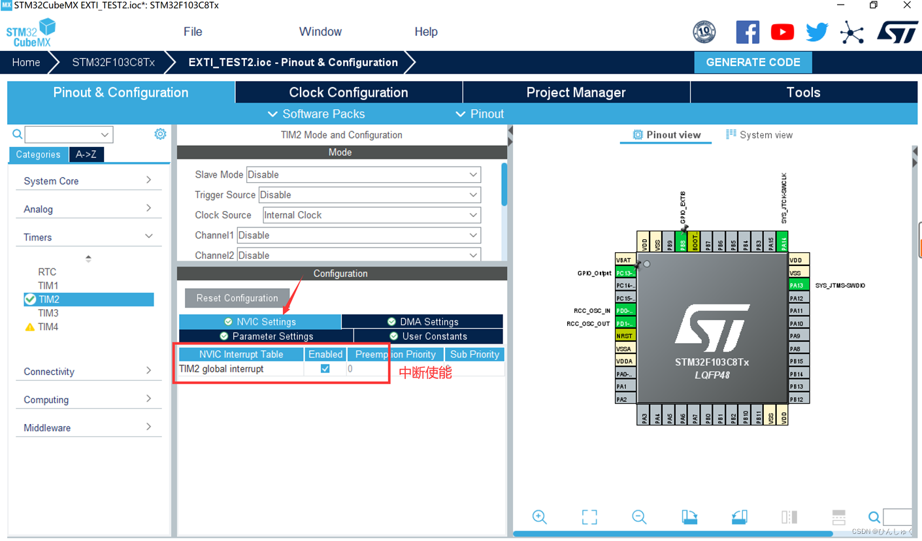Toggle the vertical split view icon
This screenshot has width=922, height=541.
click(x=789, y=517)
